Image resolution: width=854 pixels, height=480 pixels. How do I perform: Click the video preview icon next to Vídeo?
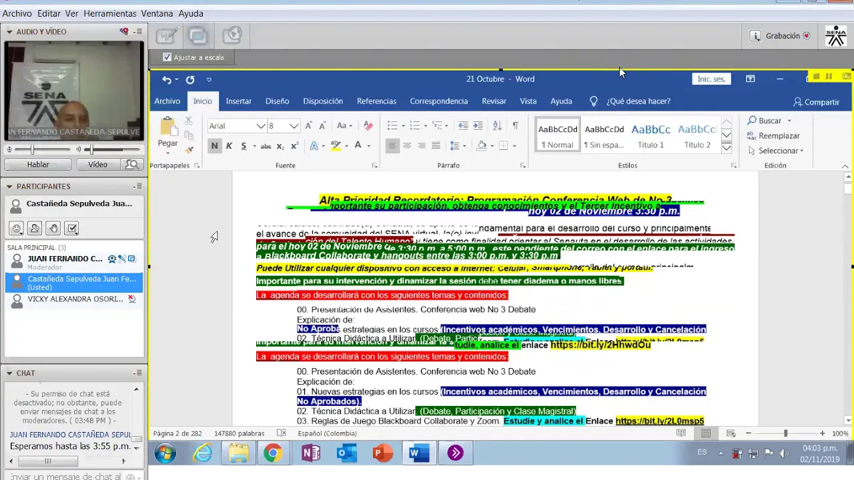(x=132, y=165)
